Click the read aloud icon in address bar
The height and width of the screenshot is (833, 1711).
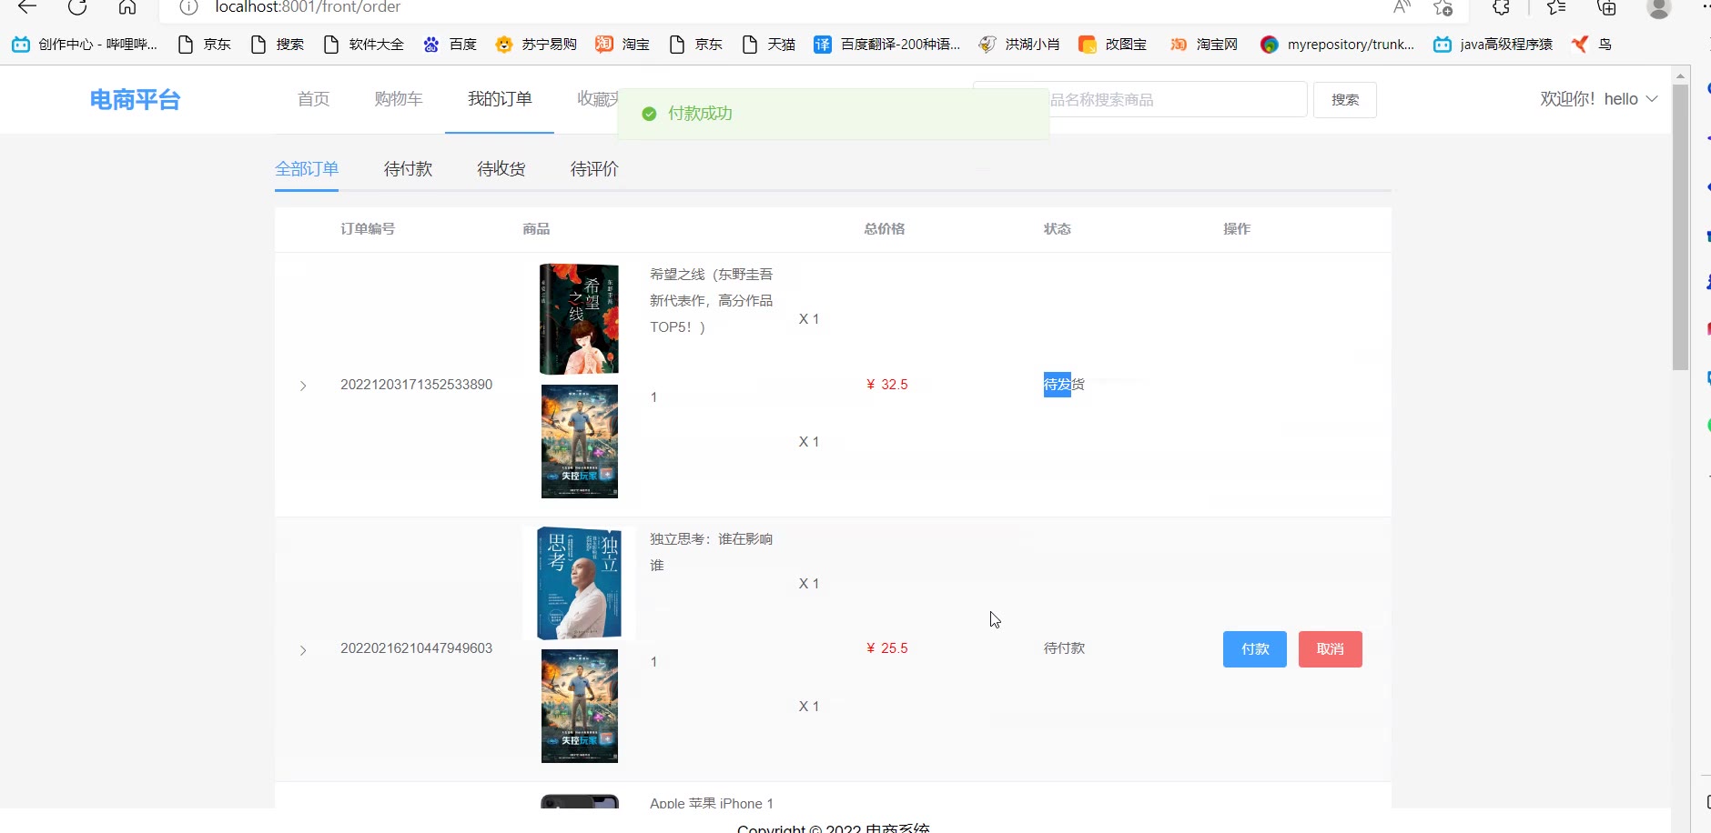(1402, 7)
